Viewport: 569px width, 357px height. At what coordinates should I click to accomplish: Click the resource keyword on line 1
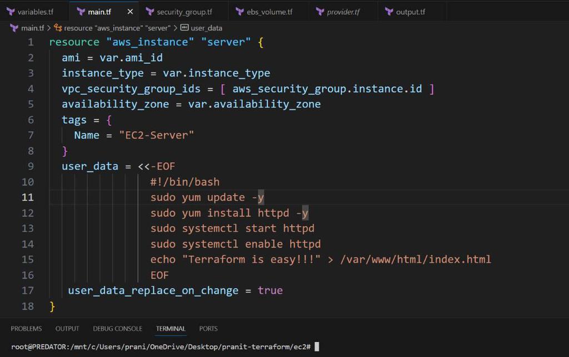click(74, 42)
